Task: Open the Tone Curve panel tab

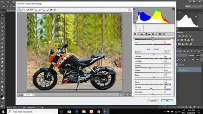Action: [139, 34]
